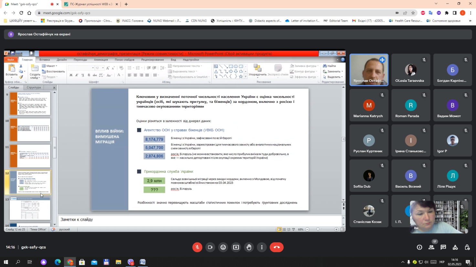Viewport: 476px width, 267px height.
Task: Click the present screen icon
Action: click(x=236, y=247)
